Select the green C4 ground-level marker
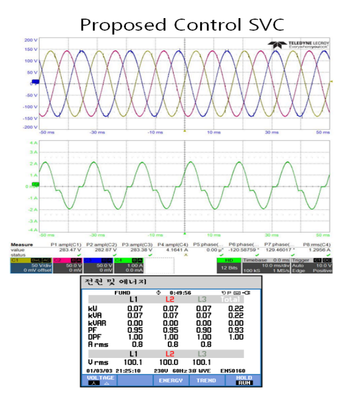Image resolution: width=343 pixels, height=398 pixels. pos(36,185)
